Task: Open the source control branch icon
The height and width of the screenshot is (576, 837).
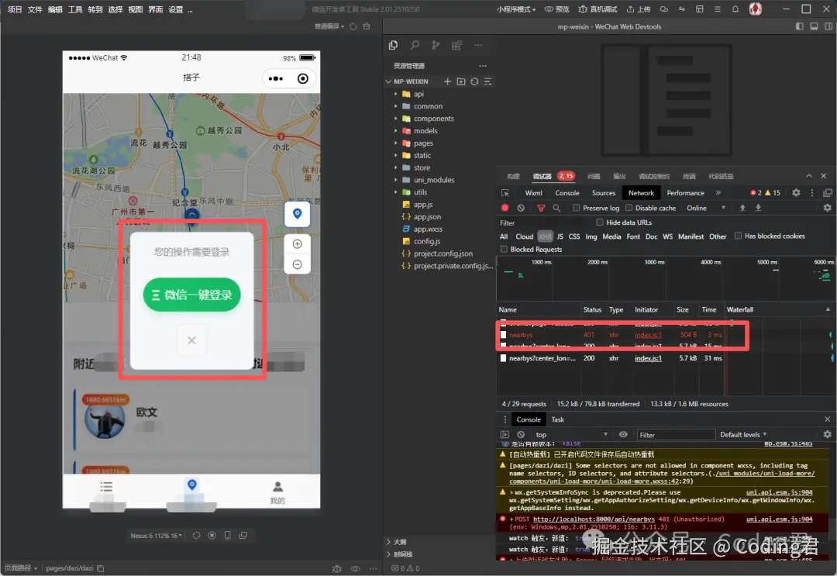Action: pos(436,46)
